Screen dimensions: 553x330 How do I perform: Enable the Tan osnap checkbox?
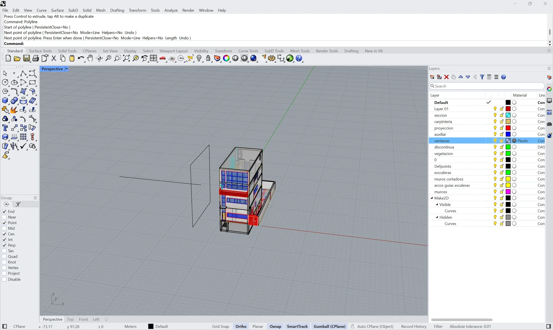click(x=4, y=251)
